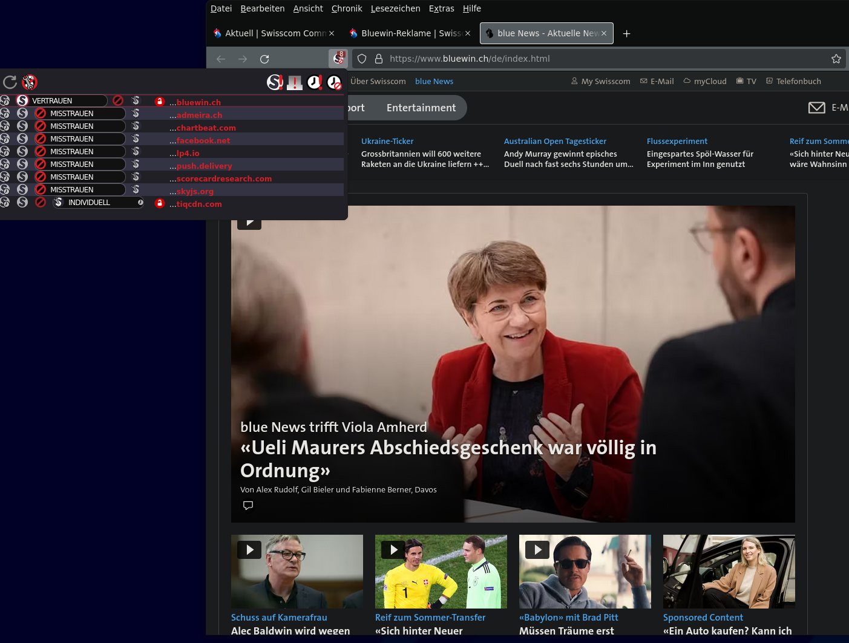Bookmark this page with the star icon
This screenshot has height=643, width=849.
point(836,59)
